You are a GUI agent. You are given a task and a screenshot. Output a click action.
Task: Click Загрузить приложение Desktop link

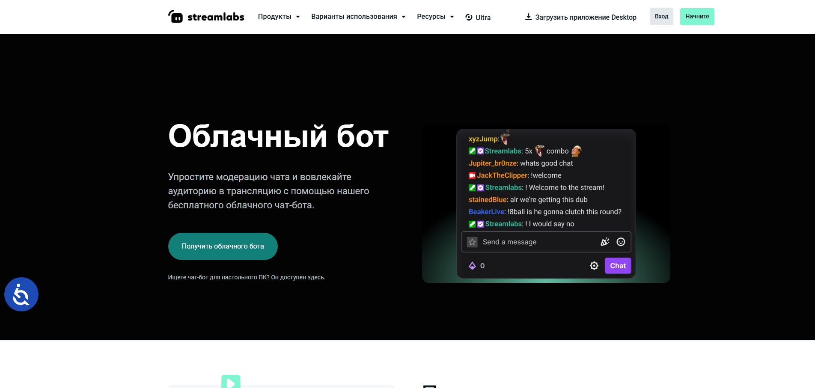coord(581,17)
